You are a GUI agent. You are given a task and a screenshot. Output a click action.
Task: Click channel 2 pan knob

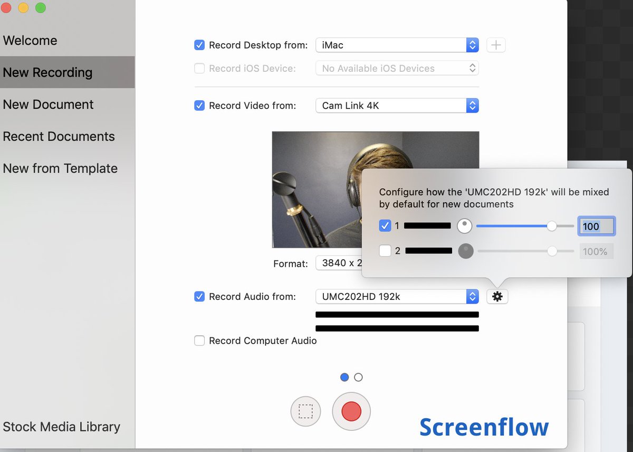[465, 251]
